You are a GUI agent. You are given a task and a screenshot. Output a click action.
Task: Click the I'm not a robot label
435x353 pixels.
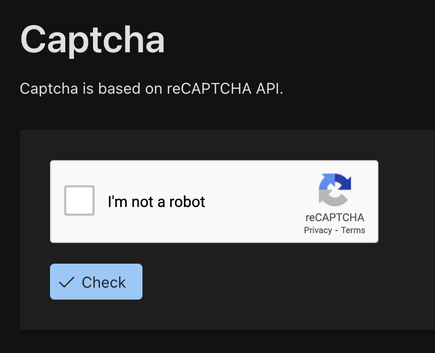[157, 201]
